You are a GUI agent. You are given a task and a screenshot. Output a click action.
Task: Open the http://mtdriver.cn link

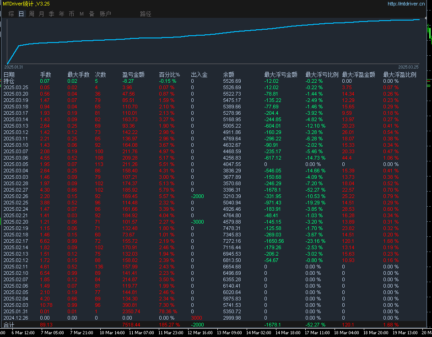pos(406,4)
